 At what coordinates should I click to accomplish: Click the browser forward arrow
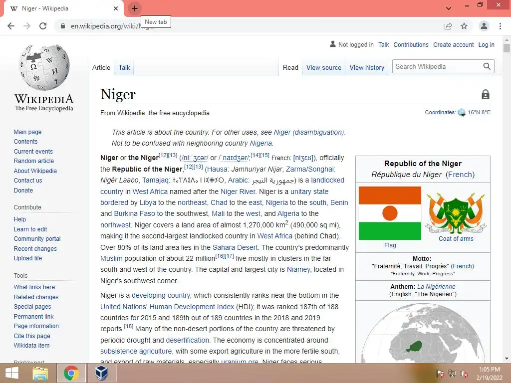pos(27,26)
